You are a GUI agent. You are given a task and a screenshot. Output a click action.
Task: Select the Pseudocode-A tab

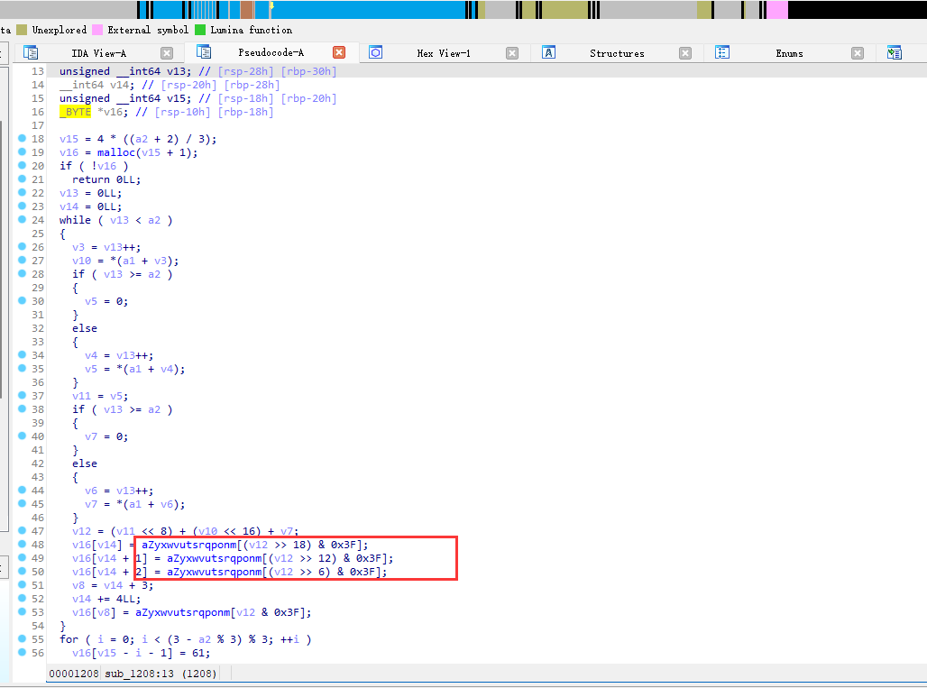(x=271, y=52)
